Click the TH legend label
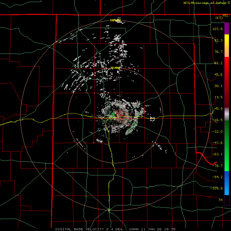The width and height of the screenshot is (231, 231). (x=220, y=200)
